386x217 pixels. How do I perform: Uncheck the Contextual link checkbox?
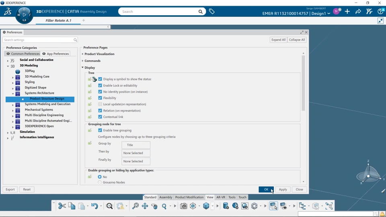tap(100, 117)
